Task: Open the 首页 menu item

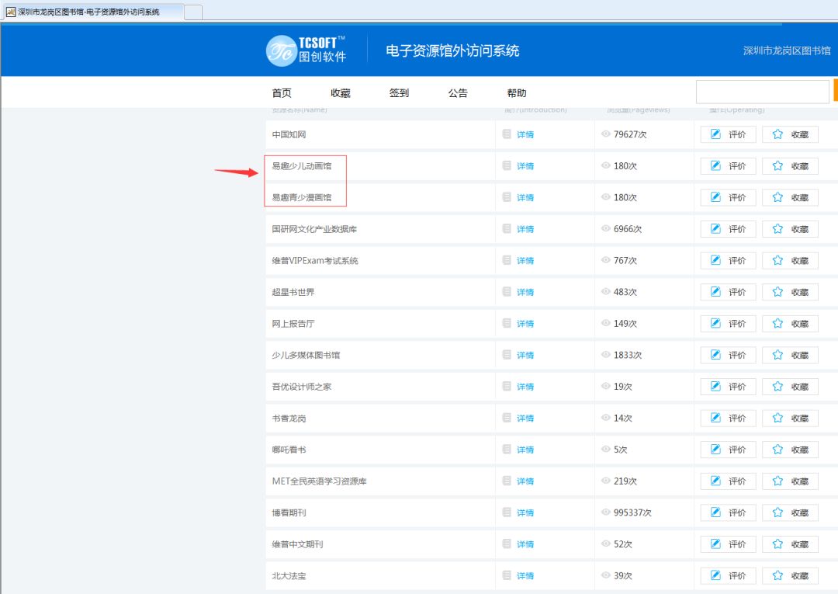Action: point(282,93)
